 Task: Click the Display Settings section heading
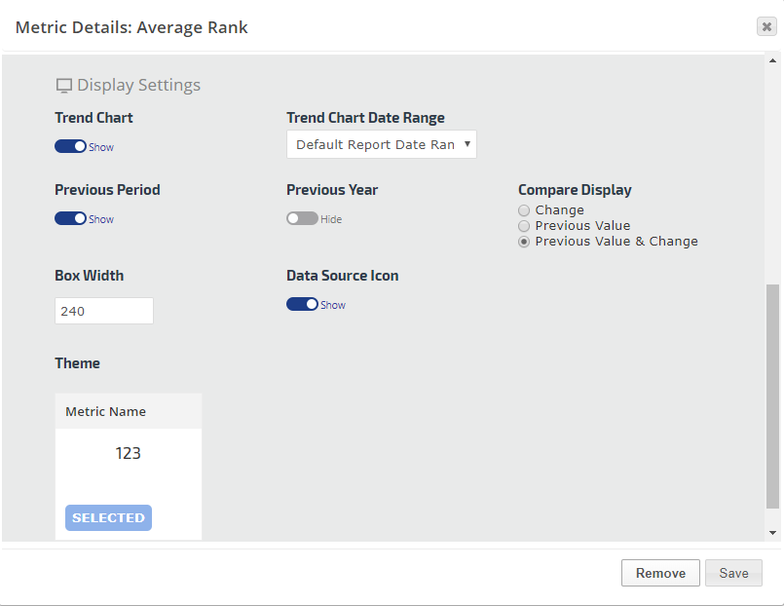[138, 85]
